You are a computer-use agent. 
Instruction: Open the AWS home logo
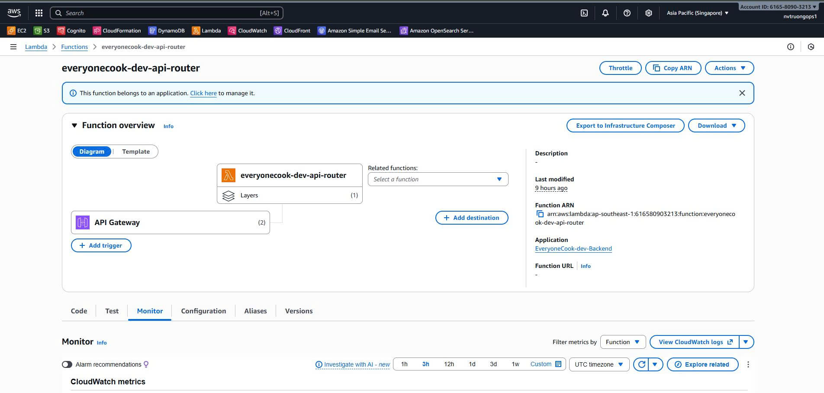[x=14, y=13]
